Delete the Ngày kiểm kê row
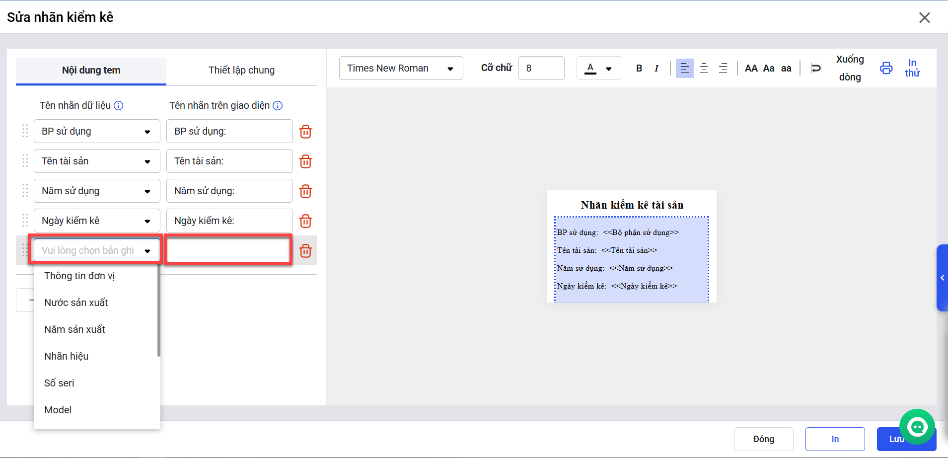Image resolution: width=948 pixels, height=458 pixels. 305,221
